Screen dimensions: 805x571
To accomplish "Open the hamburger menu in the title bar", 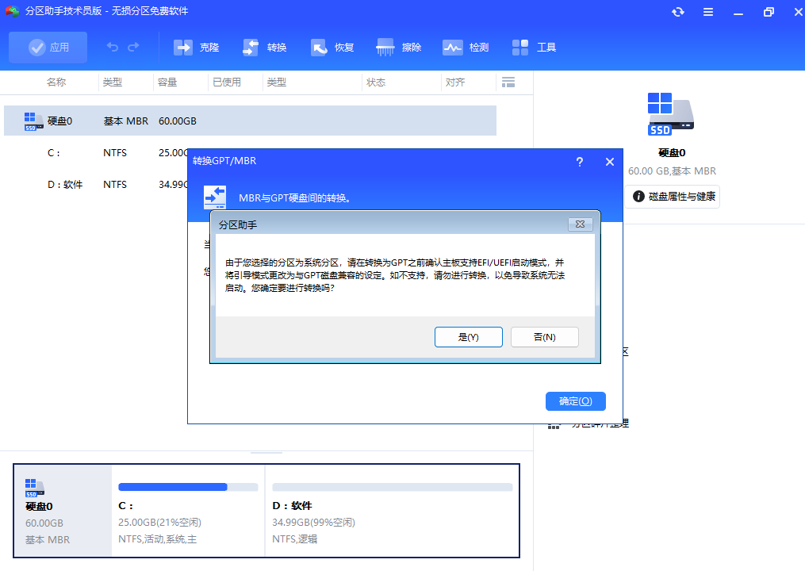I will coord(708,11).
